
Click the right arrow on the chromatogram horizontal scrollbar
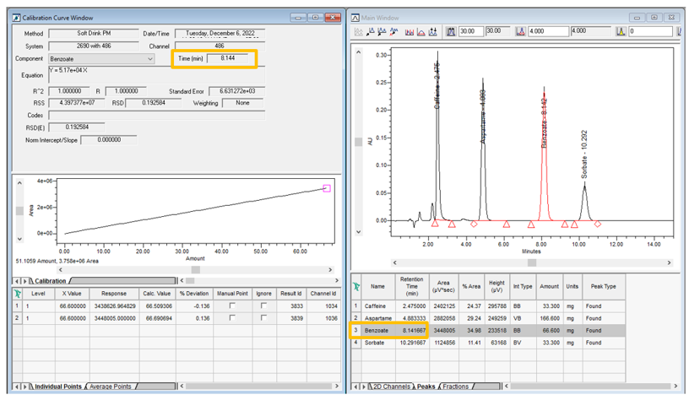tap(670, 262)
